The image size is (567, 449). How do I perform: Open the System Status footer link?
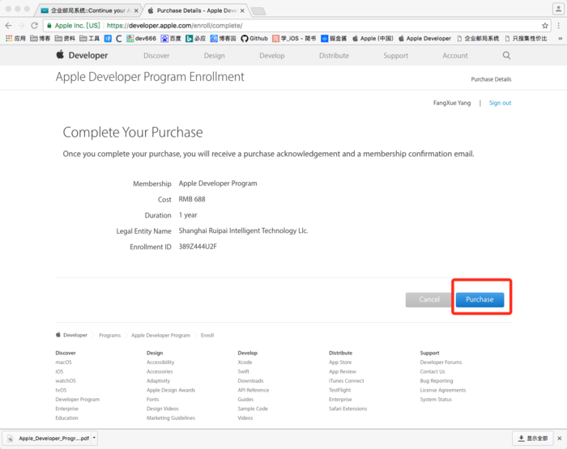436,399
